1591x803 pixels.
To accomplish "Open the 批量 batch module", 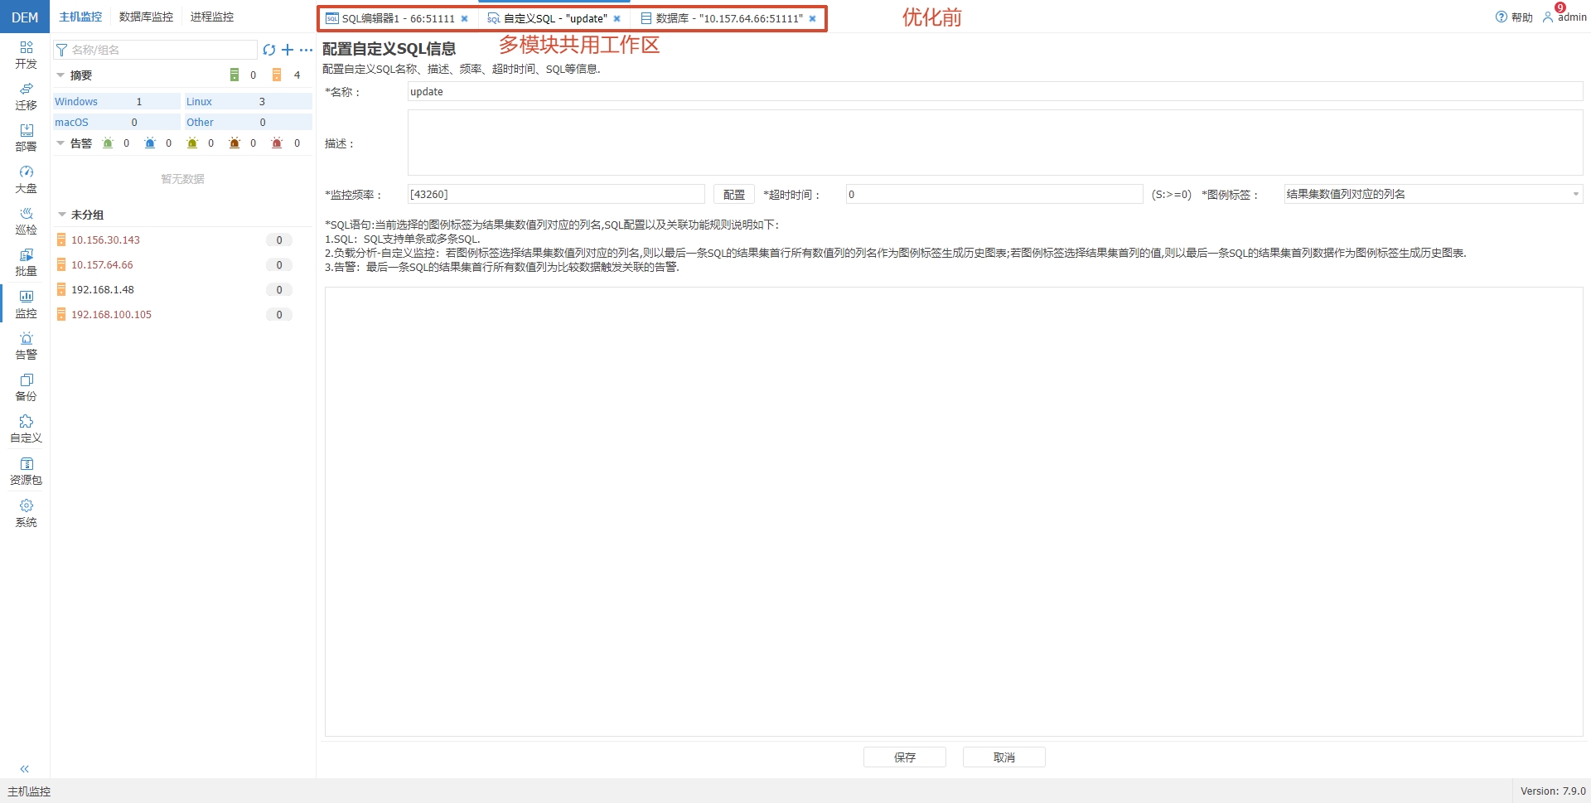I will (x=26, y=262).
